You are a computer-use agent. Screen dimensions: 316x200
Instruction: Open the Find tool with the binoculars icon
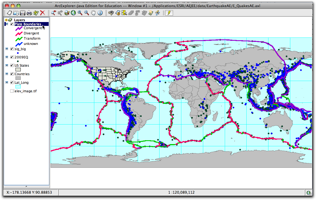click(111, 13)
